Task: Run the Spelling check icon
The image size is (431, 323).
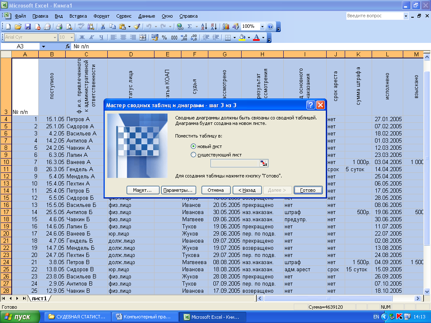Action: 81,26
